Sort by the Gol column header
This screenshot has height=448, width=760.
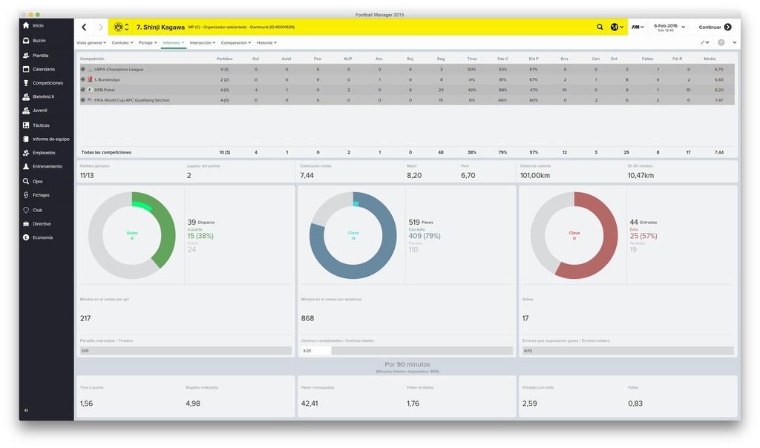pyautogui.click(x=255, y=59)
